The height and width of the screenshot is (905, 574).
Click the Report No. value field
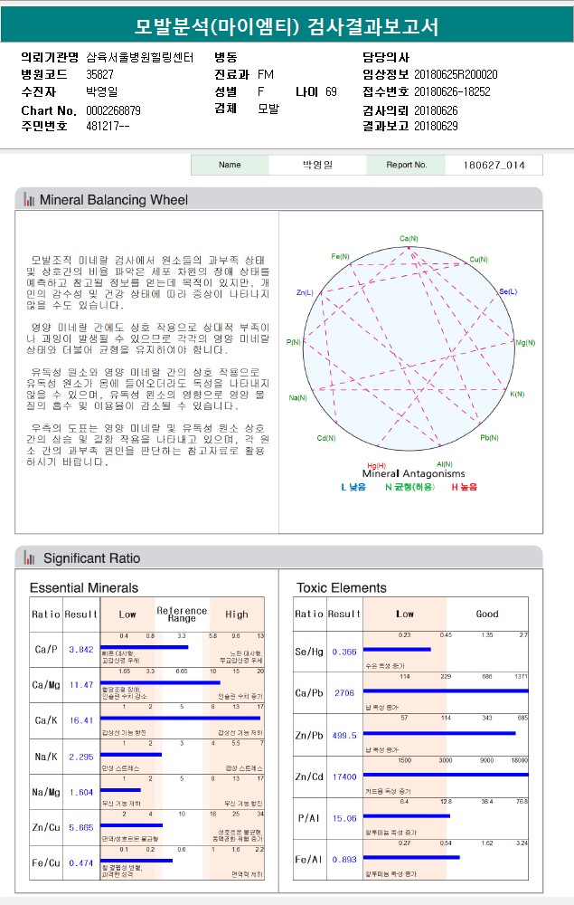click(x=494, y=165)
